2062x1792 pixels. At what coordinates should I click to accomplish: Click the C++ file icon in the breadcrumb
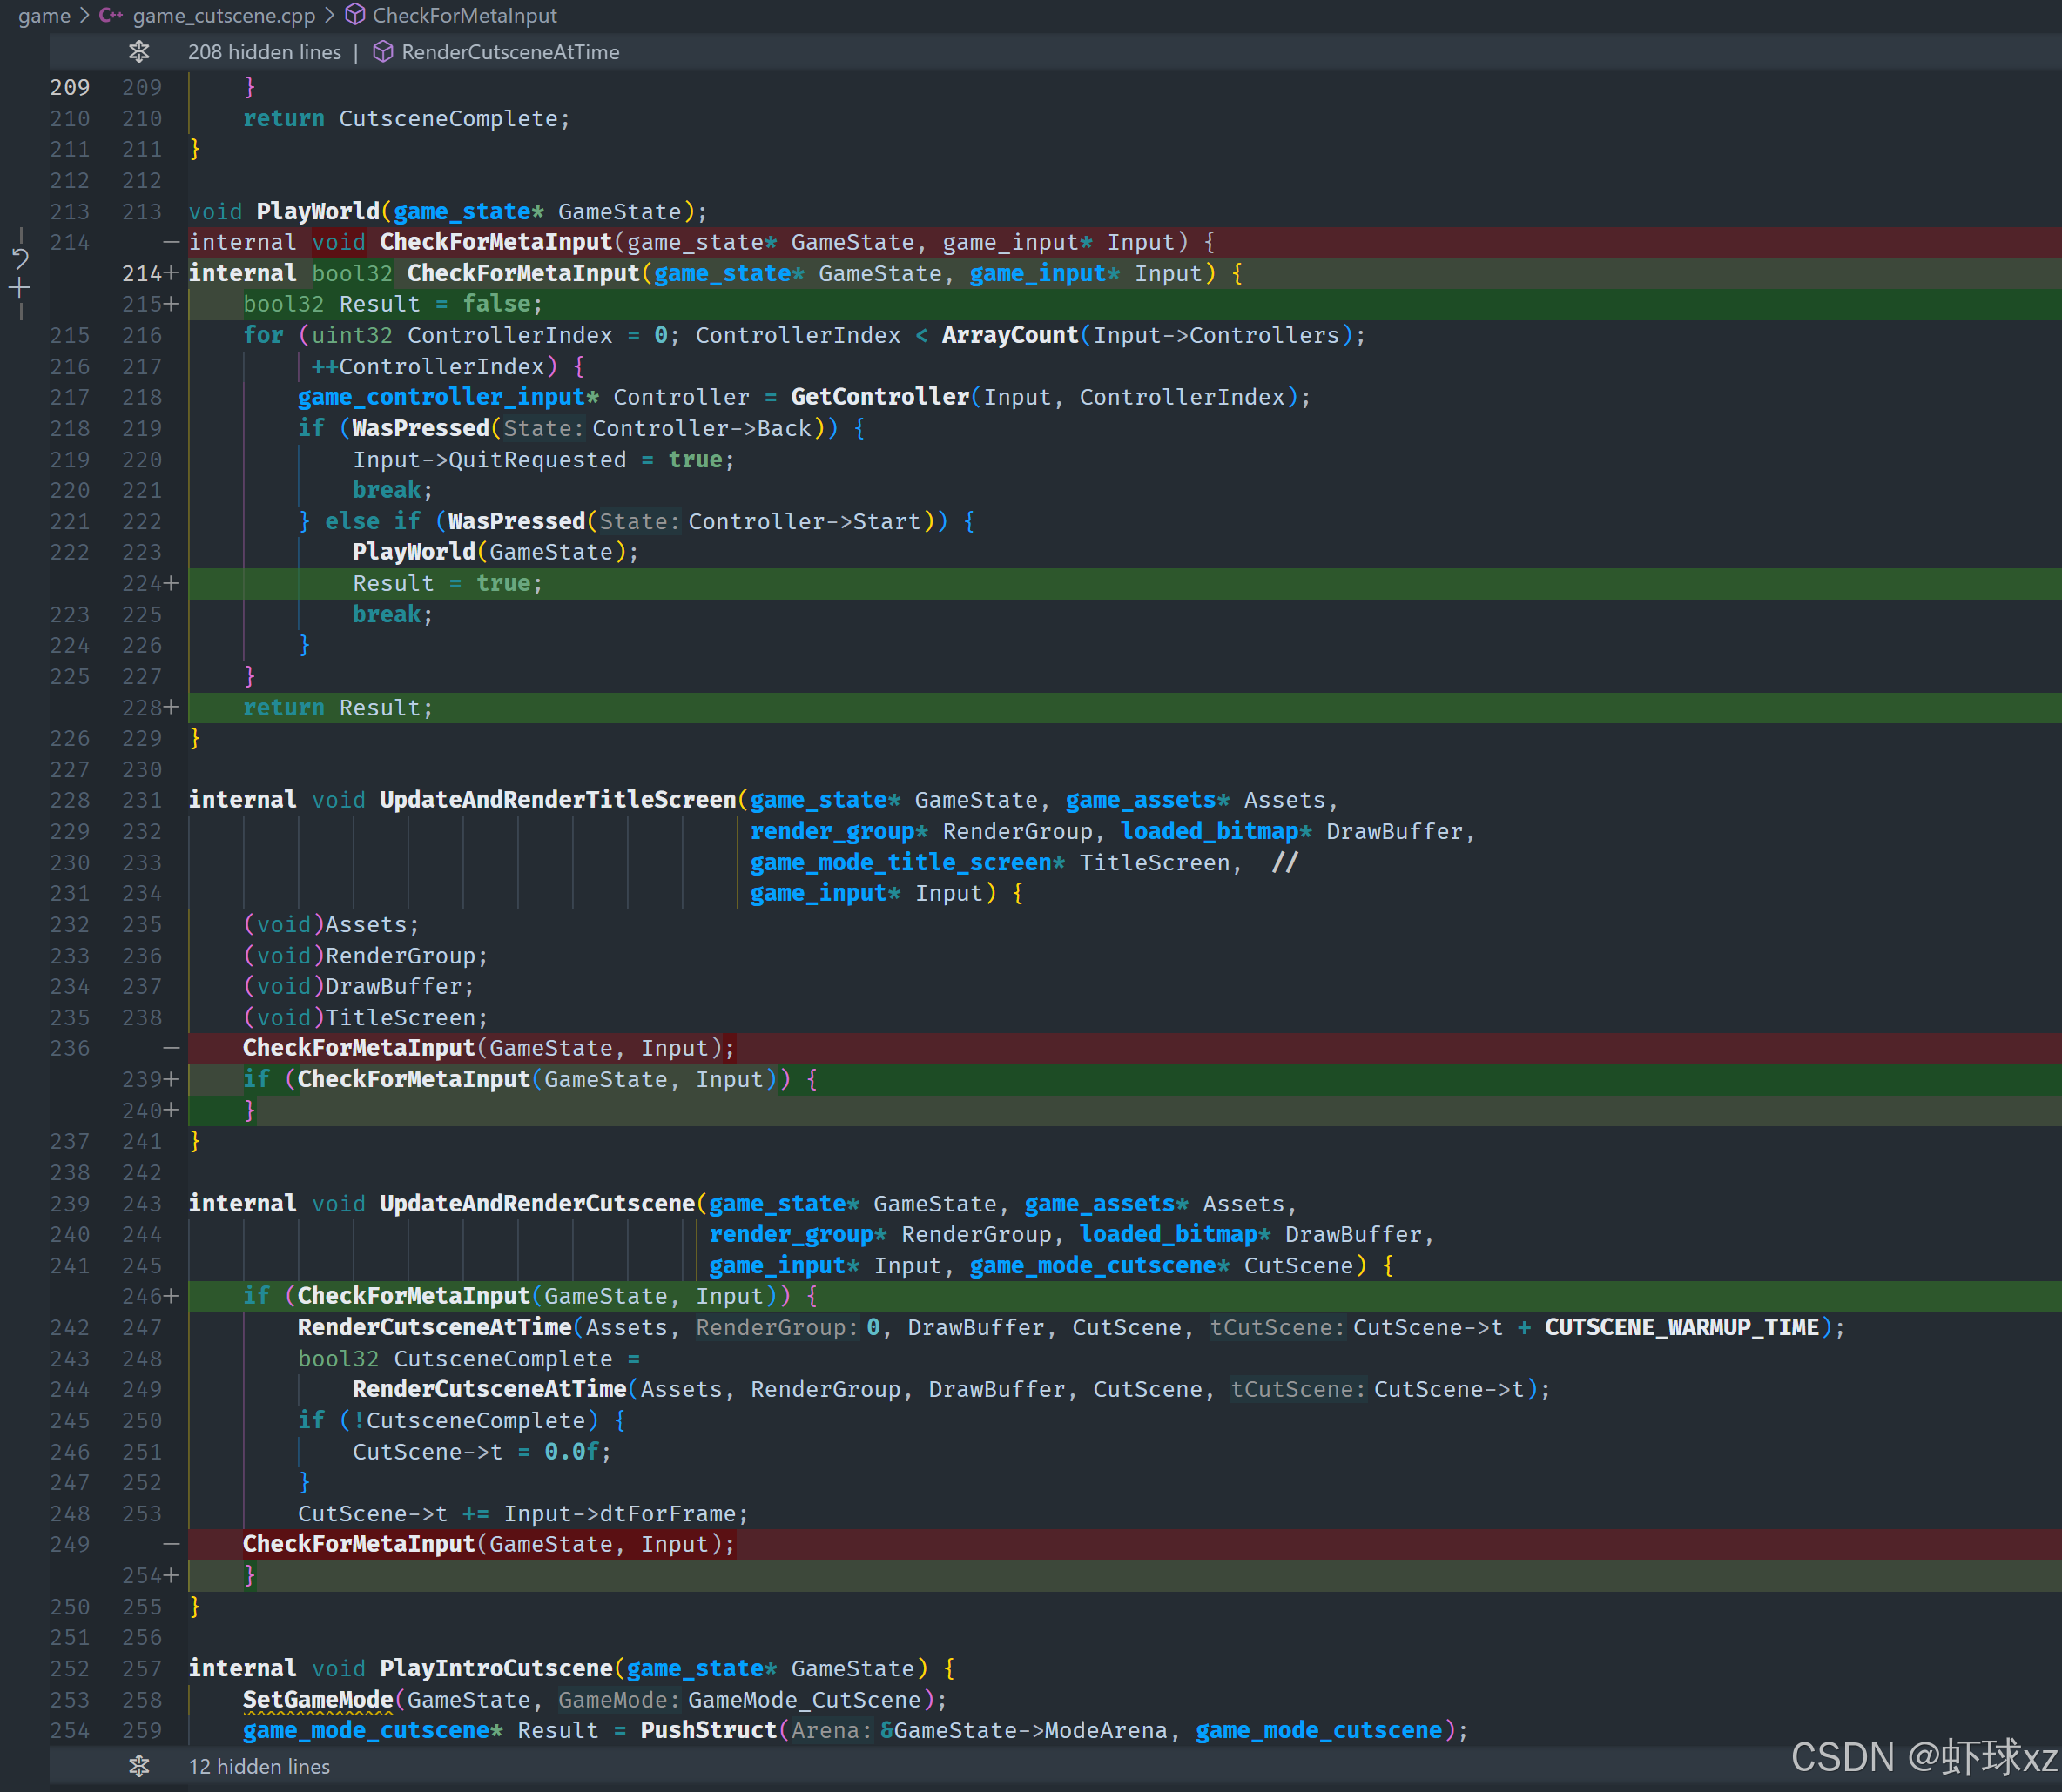111,15
